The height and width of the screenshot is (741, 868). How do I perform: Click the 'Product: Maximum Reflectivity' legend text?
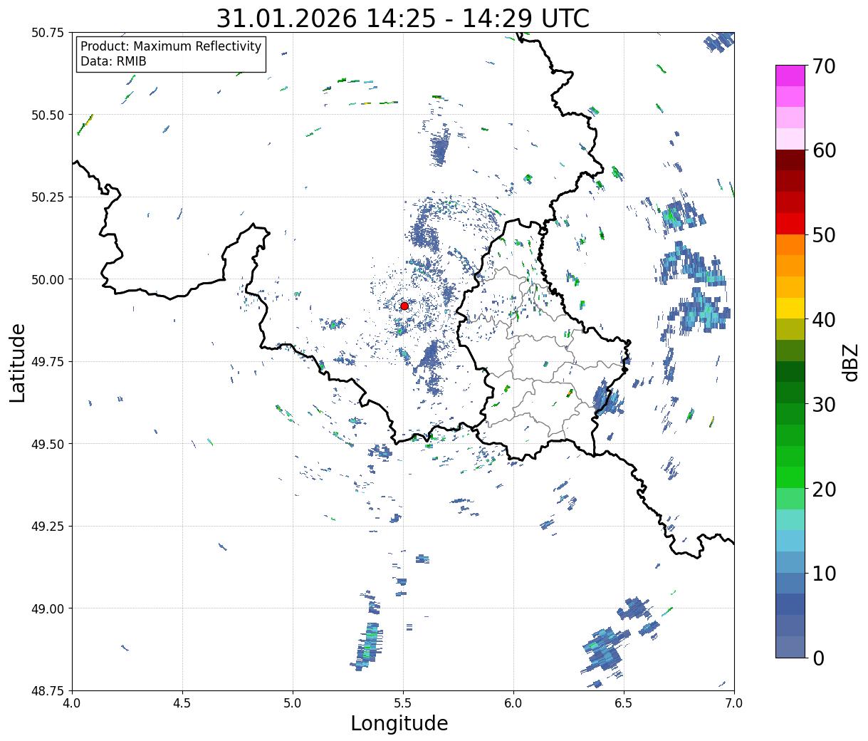tap(171, 46)
